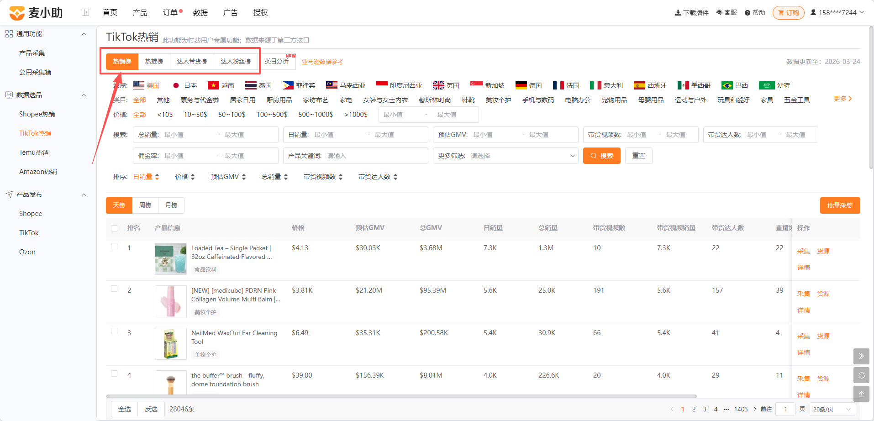Switch to the 周榜 tab
Image resolution: width=874 pixels, height=421 pixels.
(x=145, y=205)
